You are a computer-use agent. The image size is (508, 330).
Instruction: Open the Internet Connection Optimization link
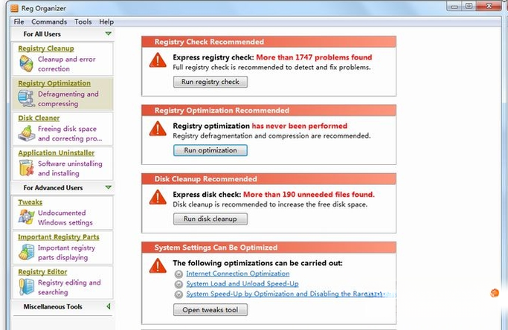pyautogui.click(x=238, y=274)
